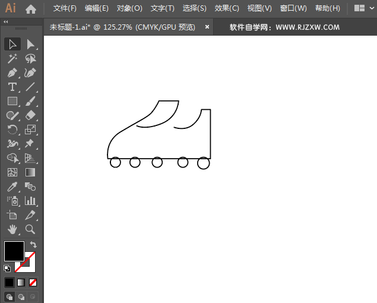The height and width of the screenshot is (303, 377).
Task: Click the rightmost stud circle under shoe
Action: 204,163
